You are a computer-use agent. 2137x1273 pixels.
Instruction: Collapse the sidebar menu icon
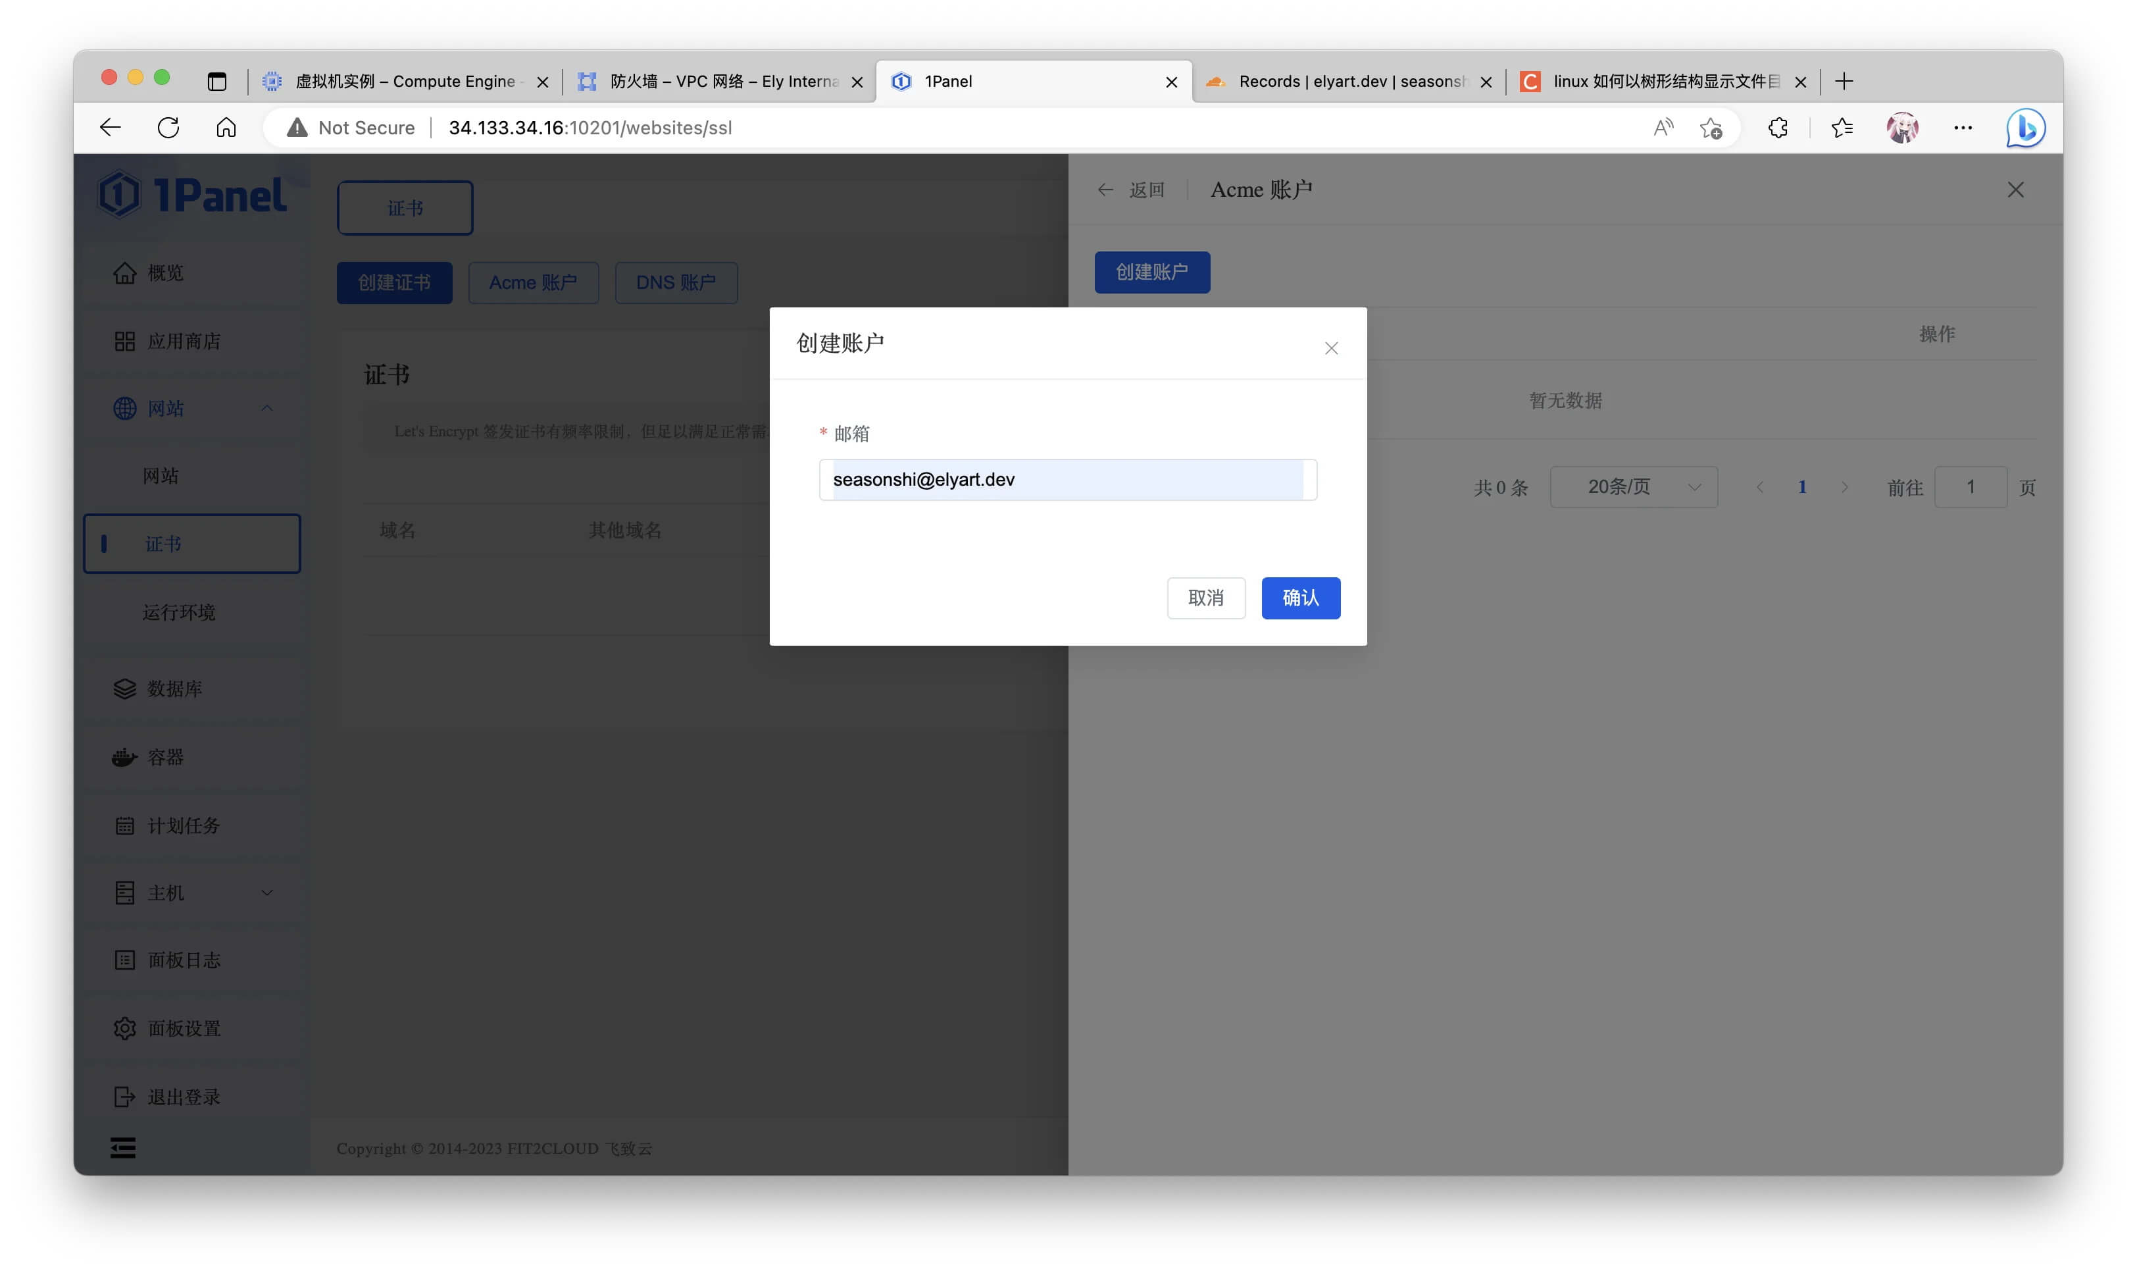122,1148
